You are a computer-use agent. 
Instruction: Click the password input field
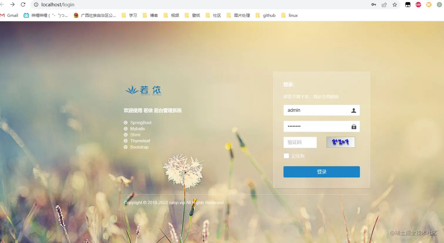[x=322, y=126]
